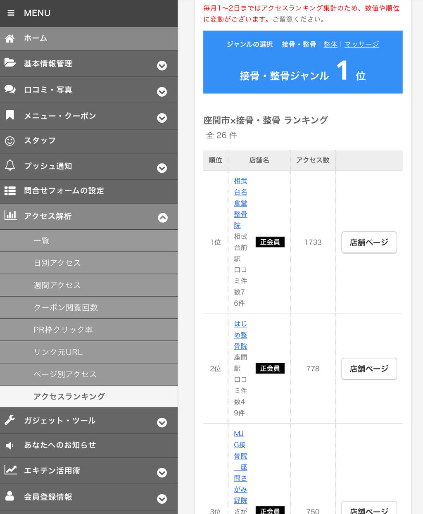Open 問合せフォームの設定 menu item

pos(89,191)
